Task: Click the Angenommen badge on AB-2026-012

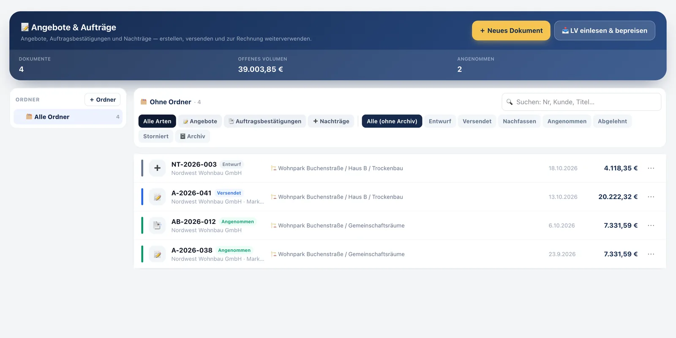Action: coord(237,222)
